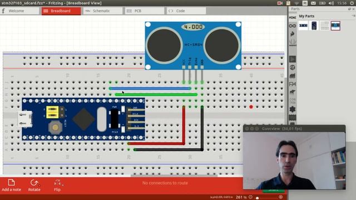The height and width of the screenshot is (200, 356).
Task: Open the Welcome tab
Action: pos(19,11)
